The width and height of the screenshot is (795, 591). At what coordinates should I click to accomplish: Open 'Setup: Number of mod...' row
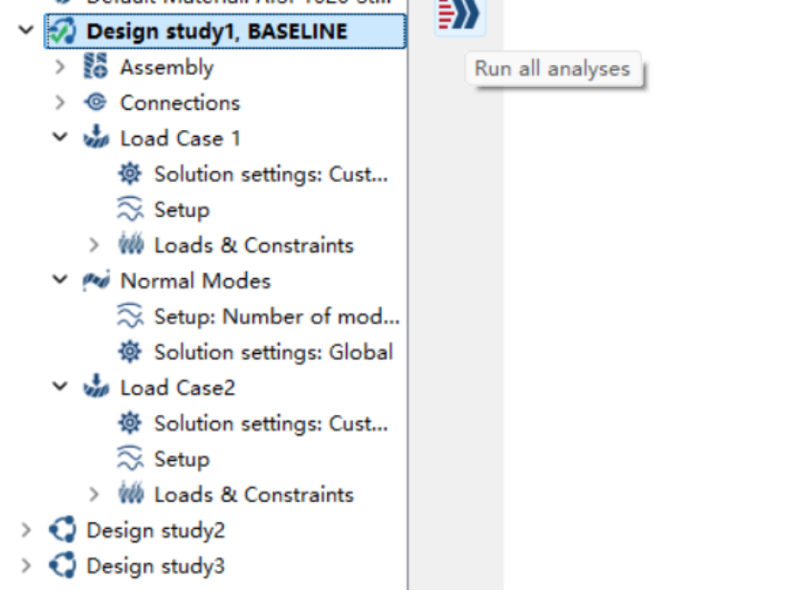tap(277, 317)
